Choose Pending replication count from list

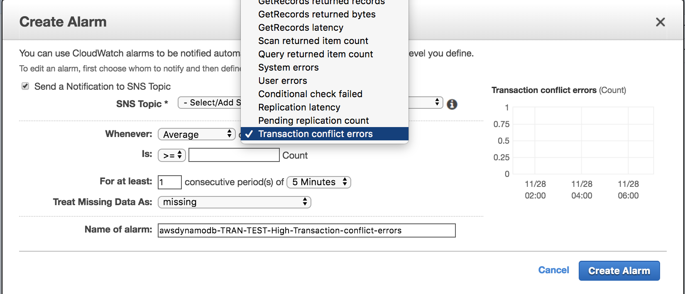tap(313, 120)
